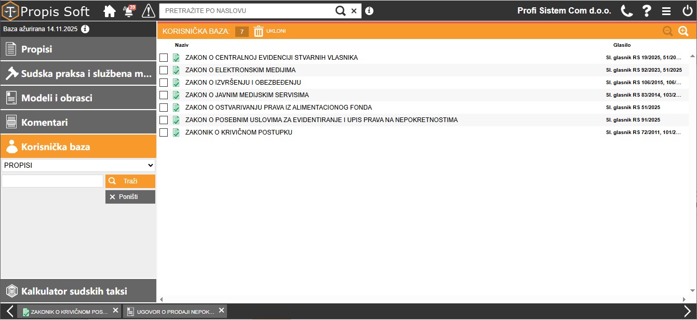Open the Modeli i obrasci menu
The width and height of the screenshot is (697, 320).
(x=78, y=98)
